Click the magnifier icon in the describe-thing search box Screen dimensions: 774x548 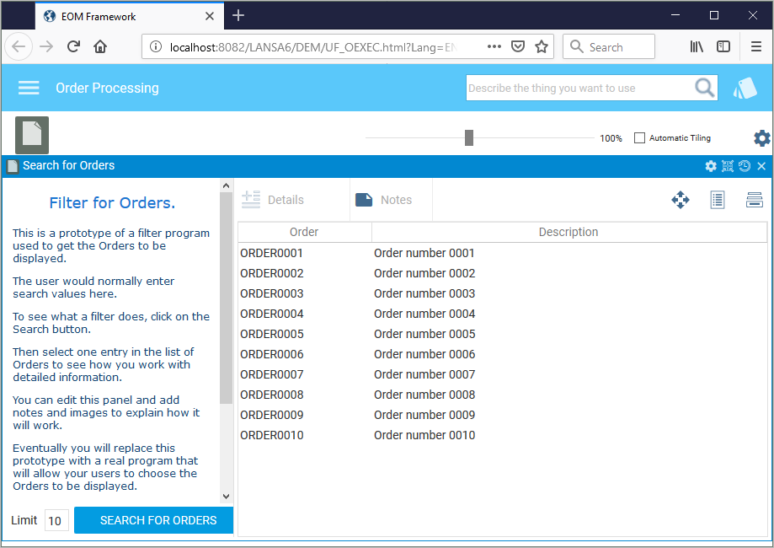(x=704, y=88)
